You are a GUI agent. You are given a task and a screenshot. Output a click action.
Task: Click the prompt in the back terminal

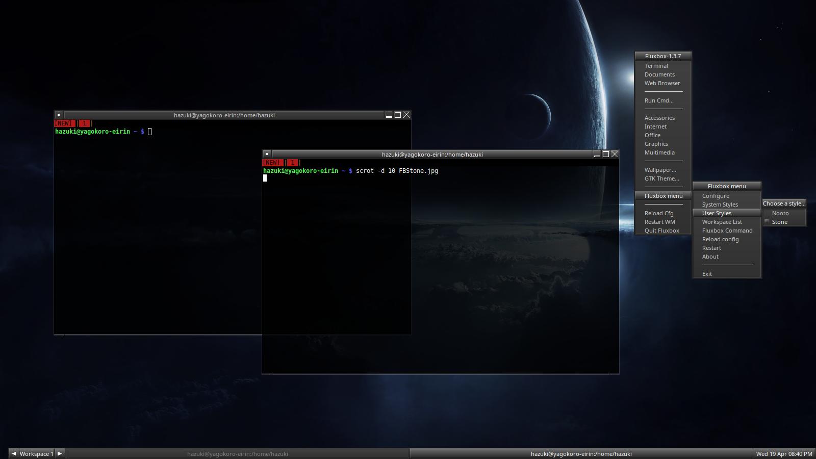(x=99, y=132)
